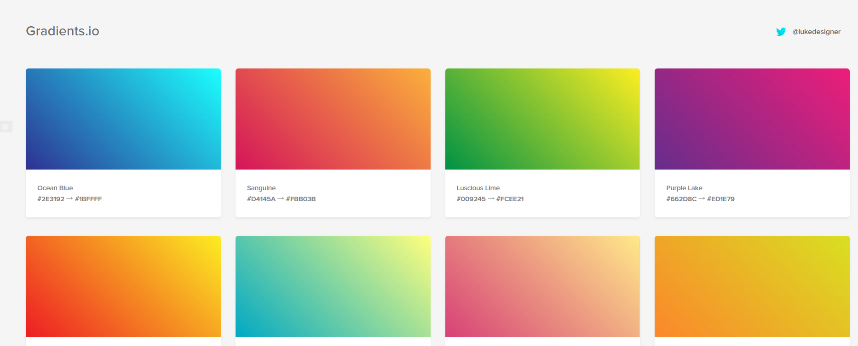Click hex code #662D8C
Image resolution: width=858 pixels, height=346 pixels.
[x=681, y=199]
